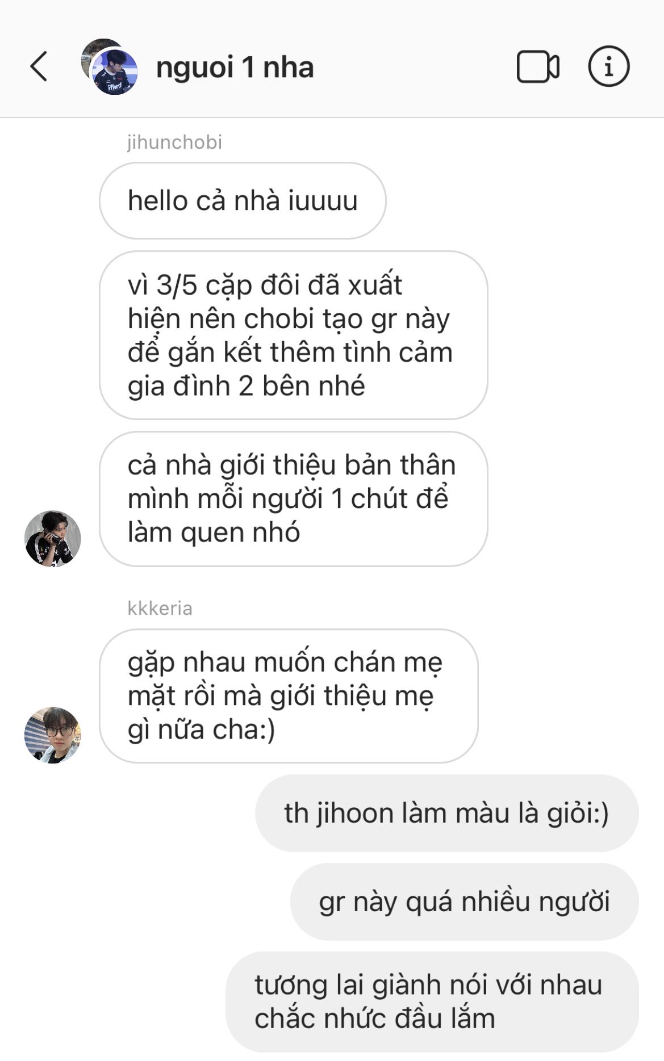Select the "th jihoon làm màu" message
This screenshot has width=664, height=1061.
[x=446, y=813]
